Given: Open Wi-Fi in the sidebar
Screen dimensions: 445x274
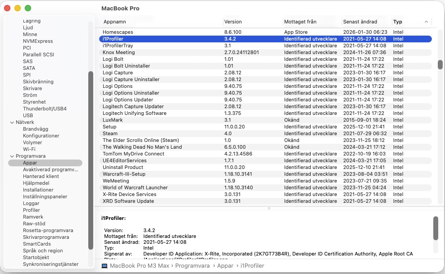Looking at the screenshot, I should [29, 149].
